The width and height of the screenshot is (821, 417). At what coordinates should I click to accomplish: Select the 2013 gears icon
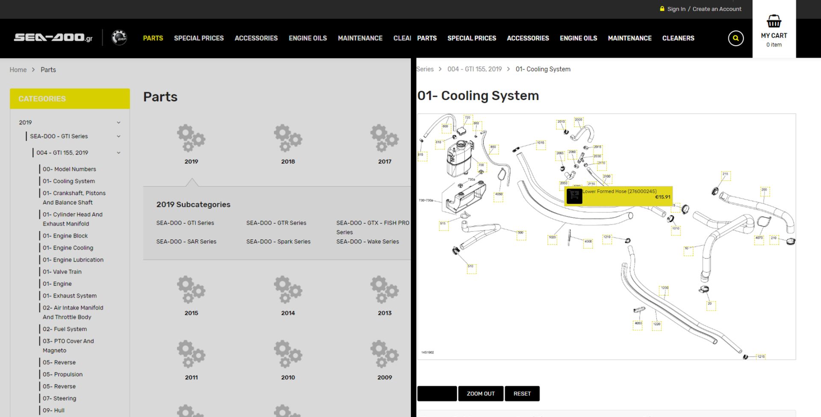point(384,290)
